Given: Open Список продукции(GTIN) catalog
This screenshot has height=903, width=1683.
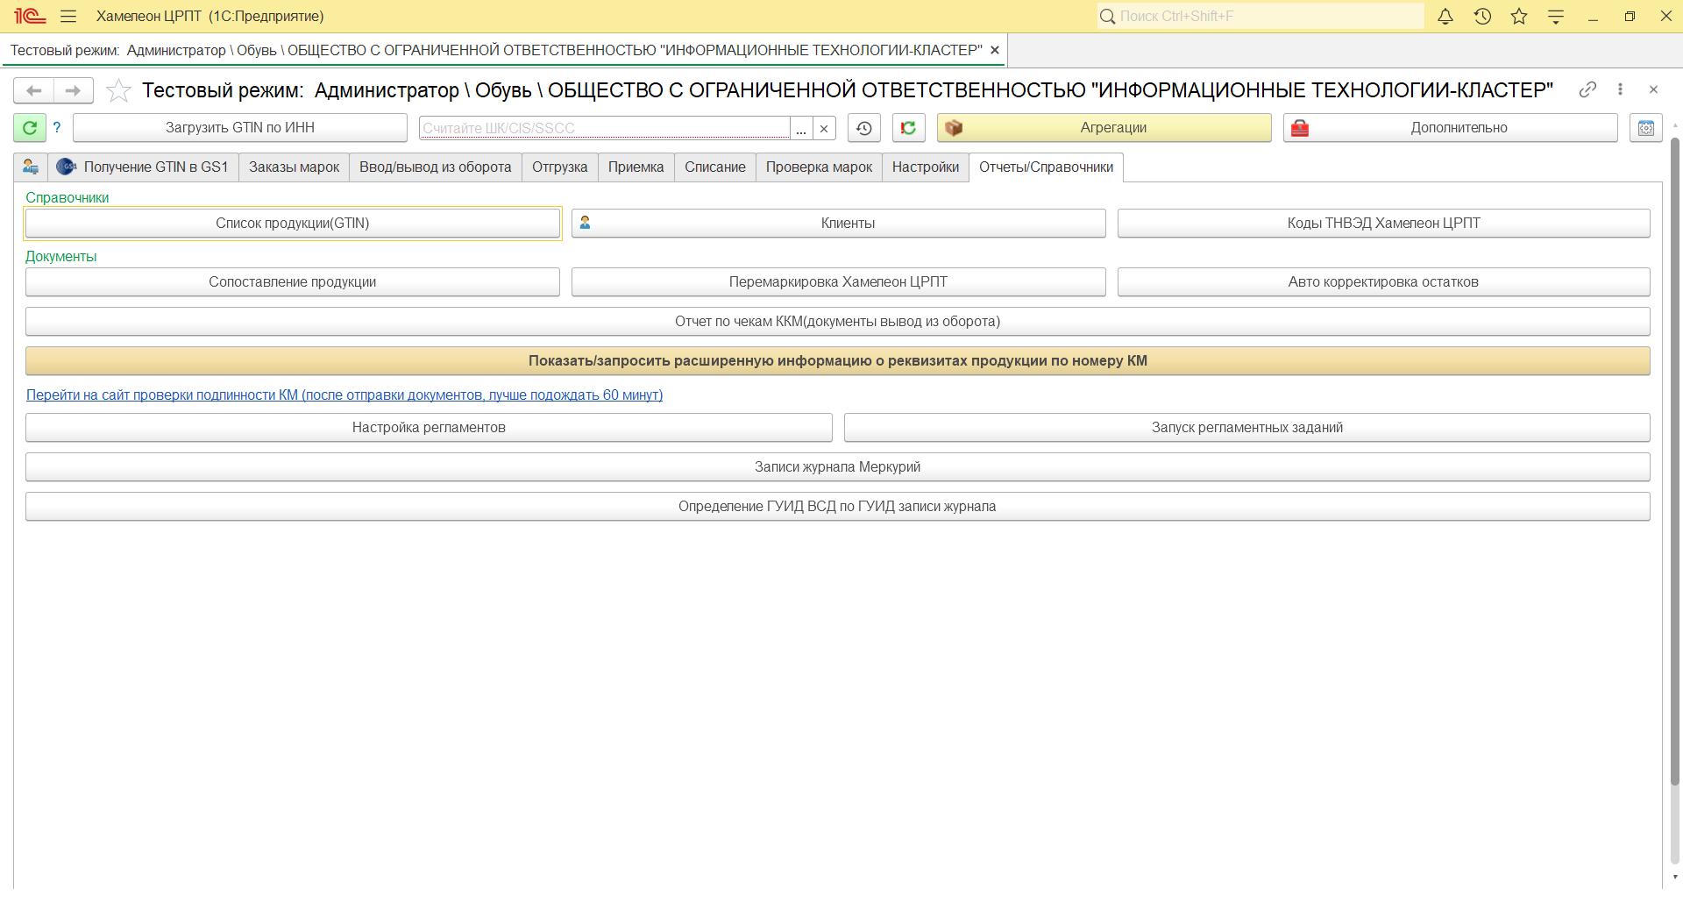Looking at the screenshot, I should (x=293, y=224).
